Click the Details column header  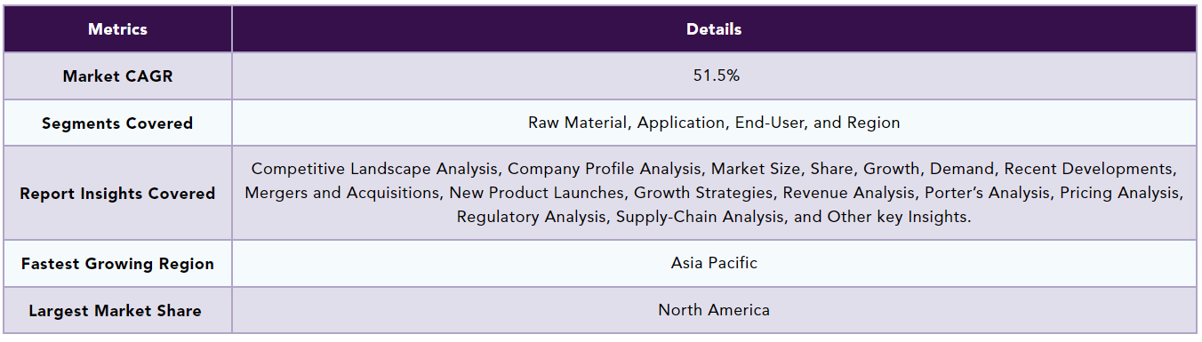point(714,29)
